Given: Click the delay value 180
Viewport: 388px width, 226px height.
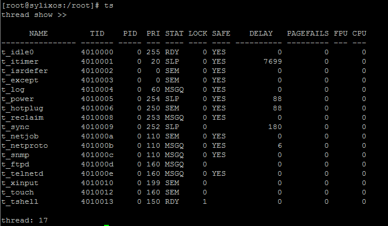Looking at the screenshot, I should click(x=275, y=127).
